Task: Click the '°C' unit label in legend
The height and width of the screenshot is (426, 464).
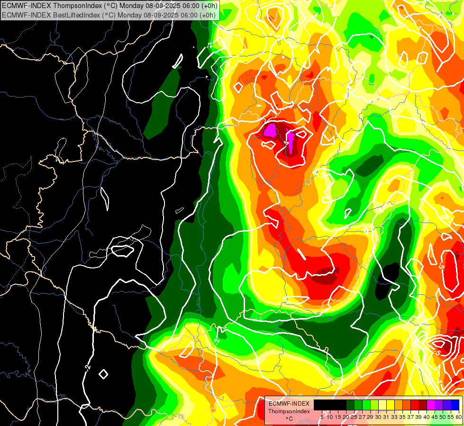Action: pos(289,418)
